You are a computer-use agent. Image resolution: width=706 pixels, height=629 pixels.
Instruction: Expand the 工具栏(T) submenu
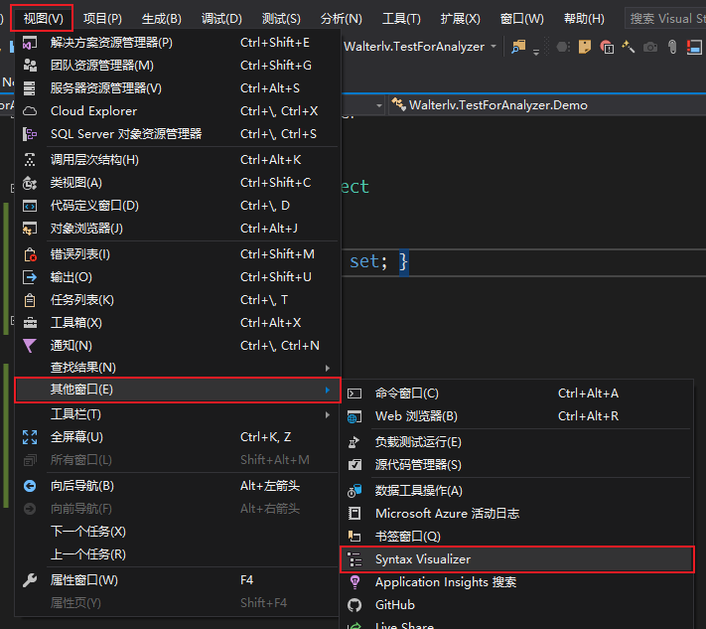point(178,414)
